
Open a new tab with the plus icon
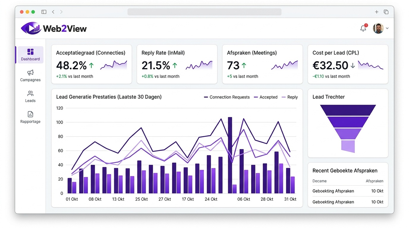376,12
